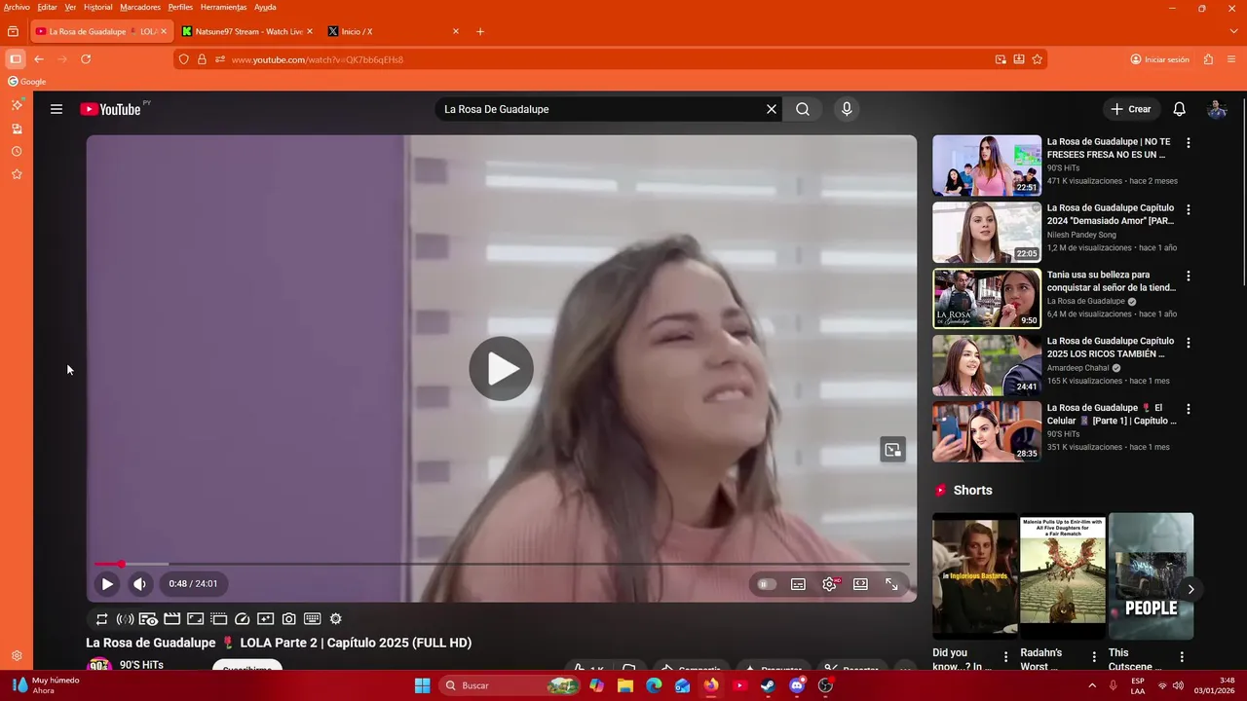Open the YouTube hamburger guide menu

coord(57,109)
